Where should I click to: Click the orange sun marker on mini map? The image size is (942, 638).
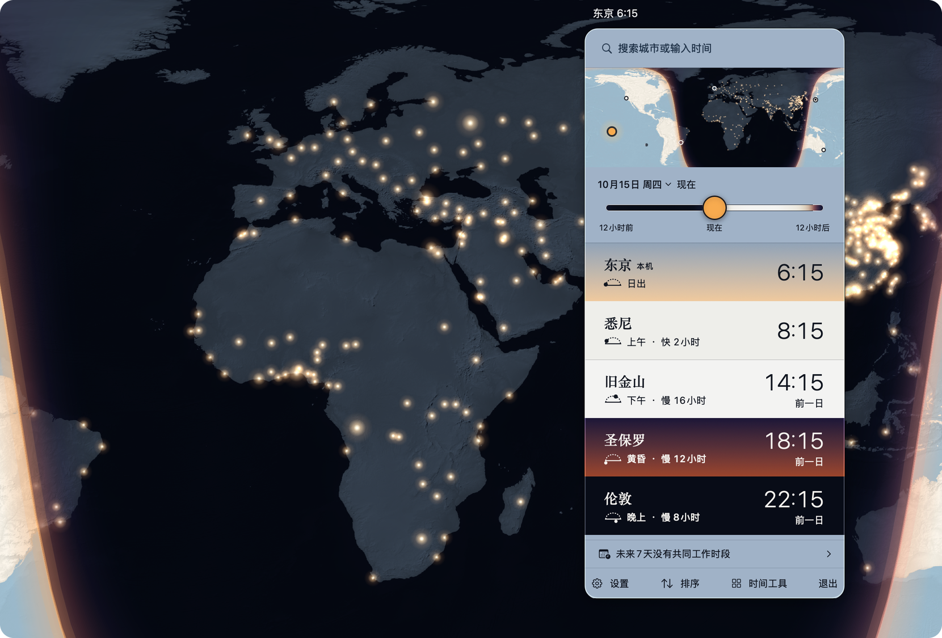612,132
